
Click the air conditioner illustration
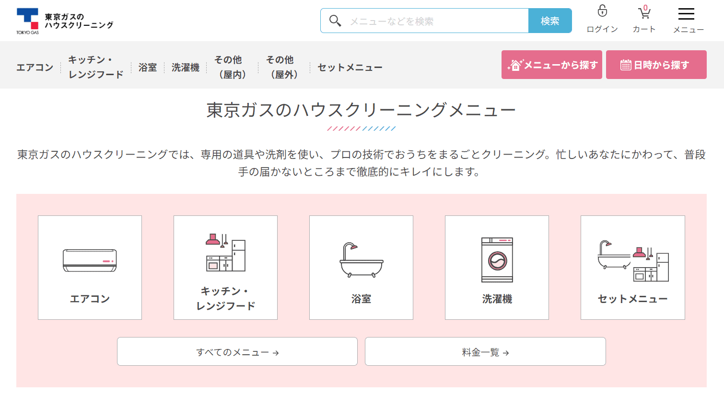90,260
